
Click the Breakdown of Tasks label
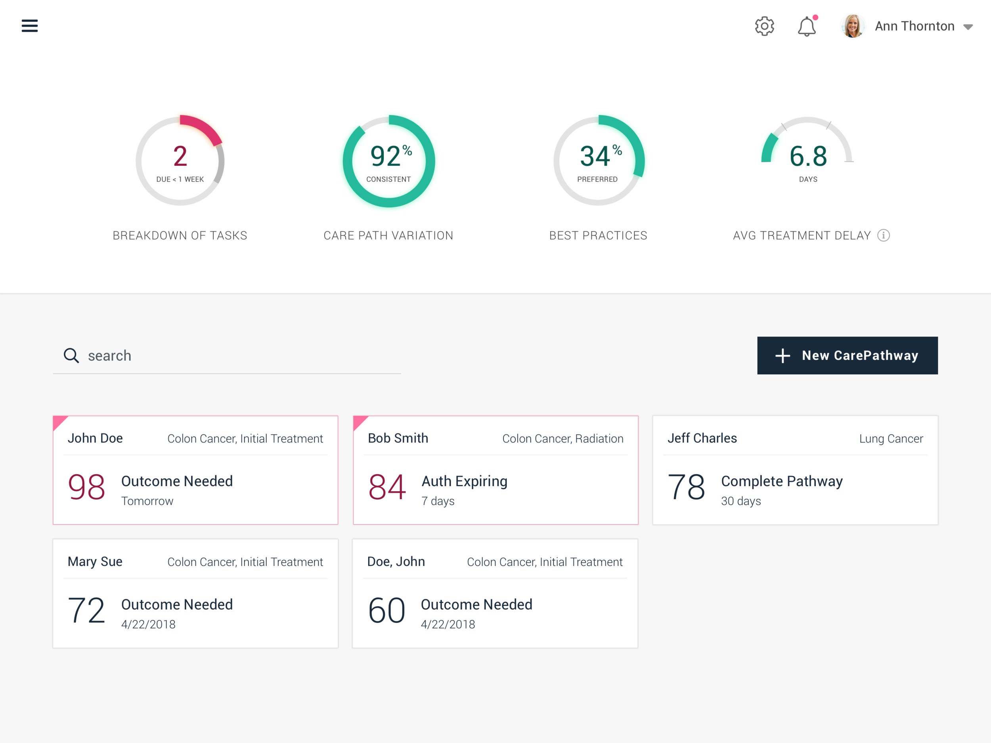(180, 235)
